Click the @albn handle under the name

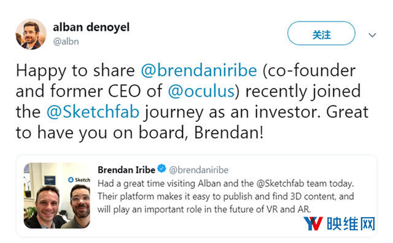[x=66, y=41]
